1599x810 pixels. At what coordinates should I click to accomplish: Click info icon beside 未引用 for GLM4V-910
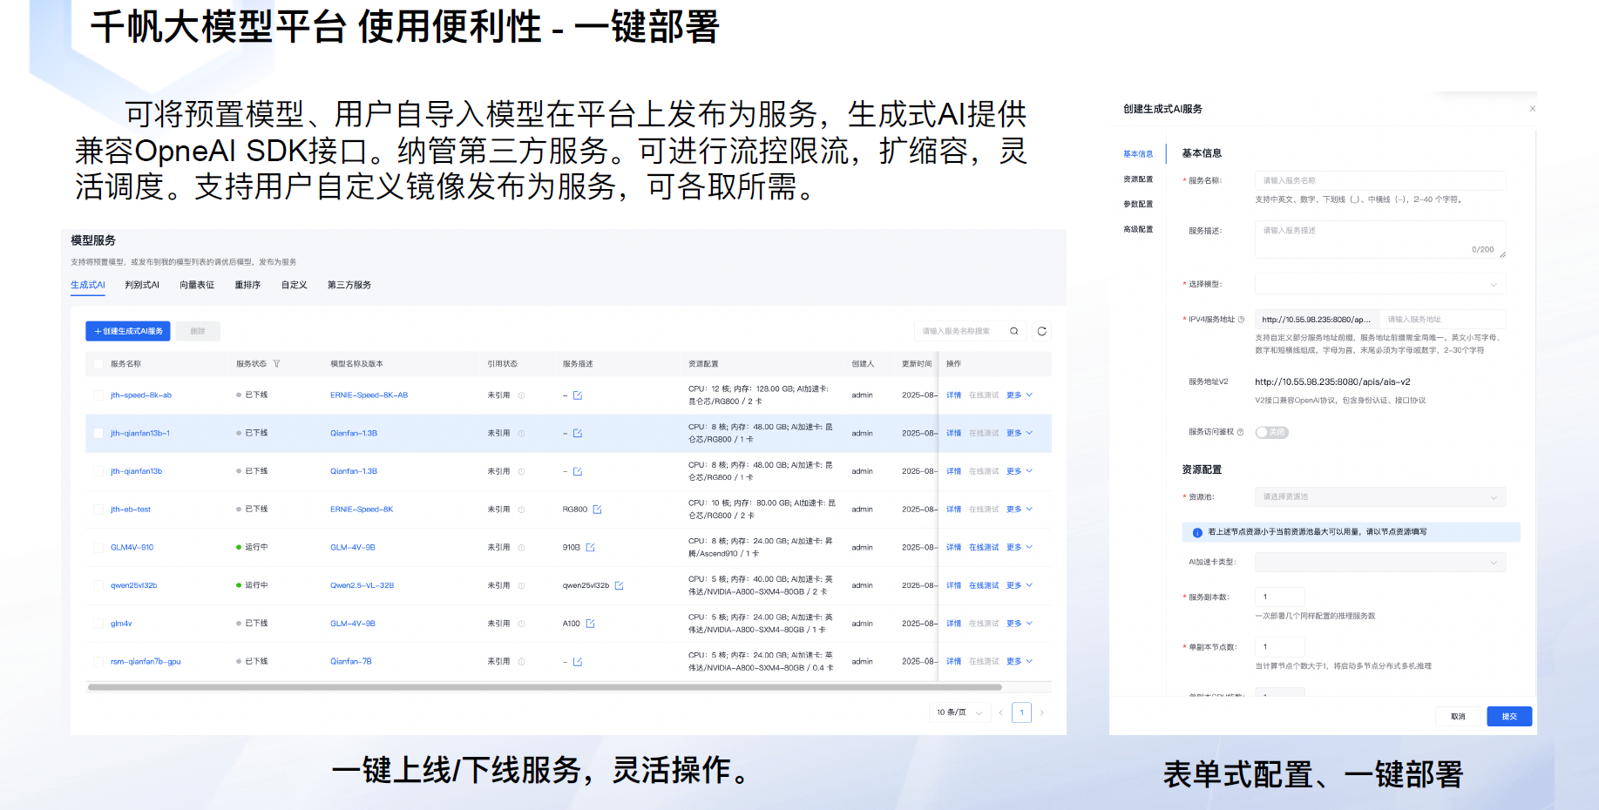(x=521, y=548)
